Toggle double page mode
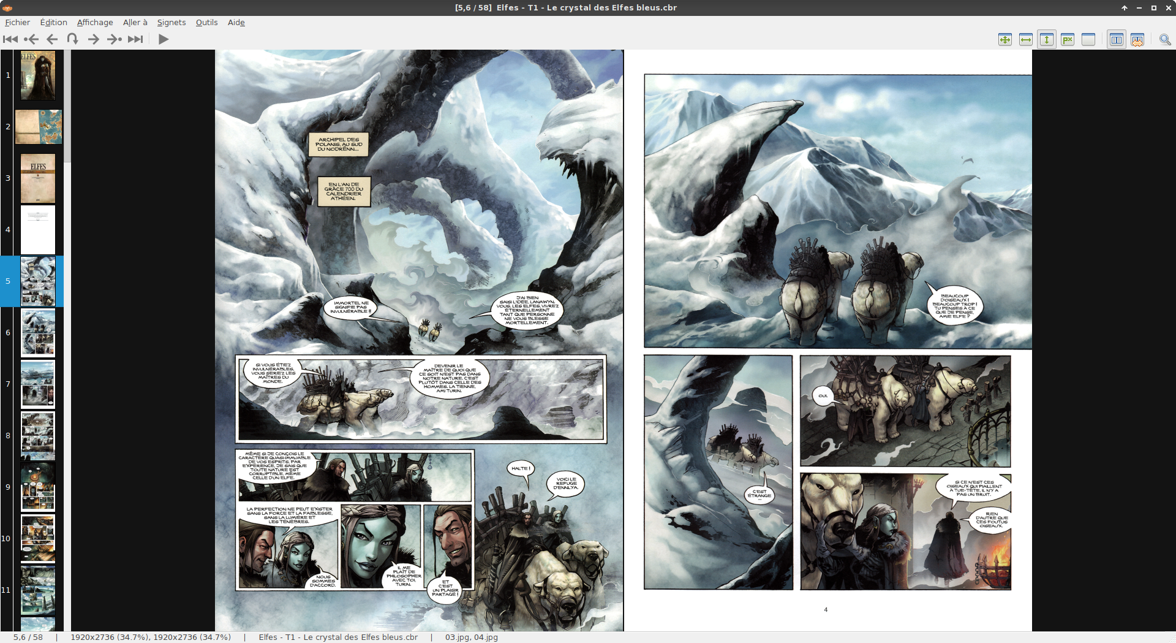The height and width of the screenshot is (643, 1176). [1117, 40]
